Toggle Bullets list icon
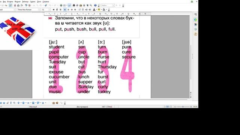The image size is (240, 135). pos(83,9)
